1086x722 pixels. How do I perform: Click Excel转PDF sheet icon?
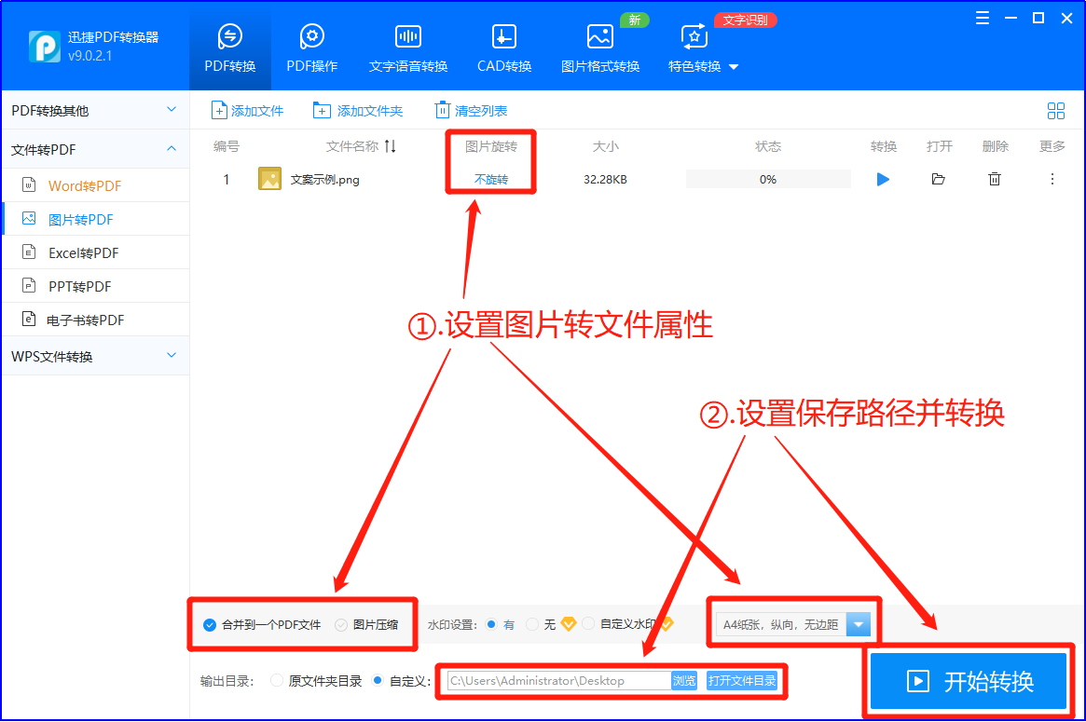[x=29, y=252]
